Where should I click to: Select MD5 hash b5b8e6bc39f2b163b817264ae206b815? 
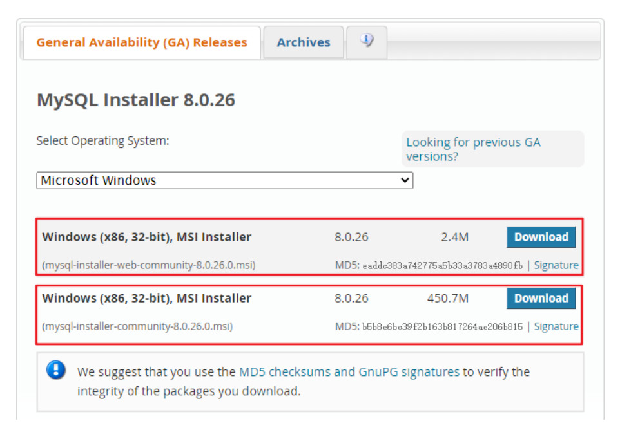442,327
